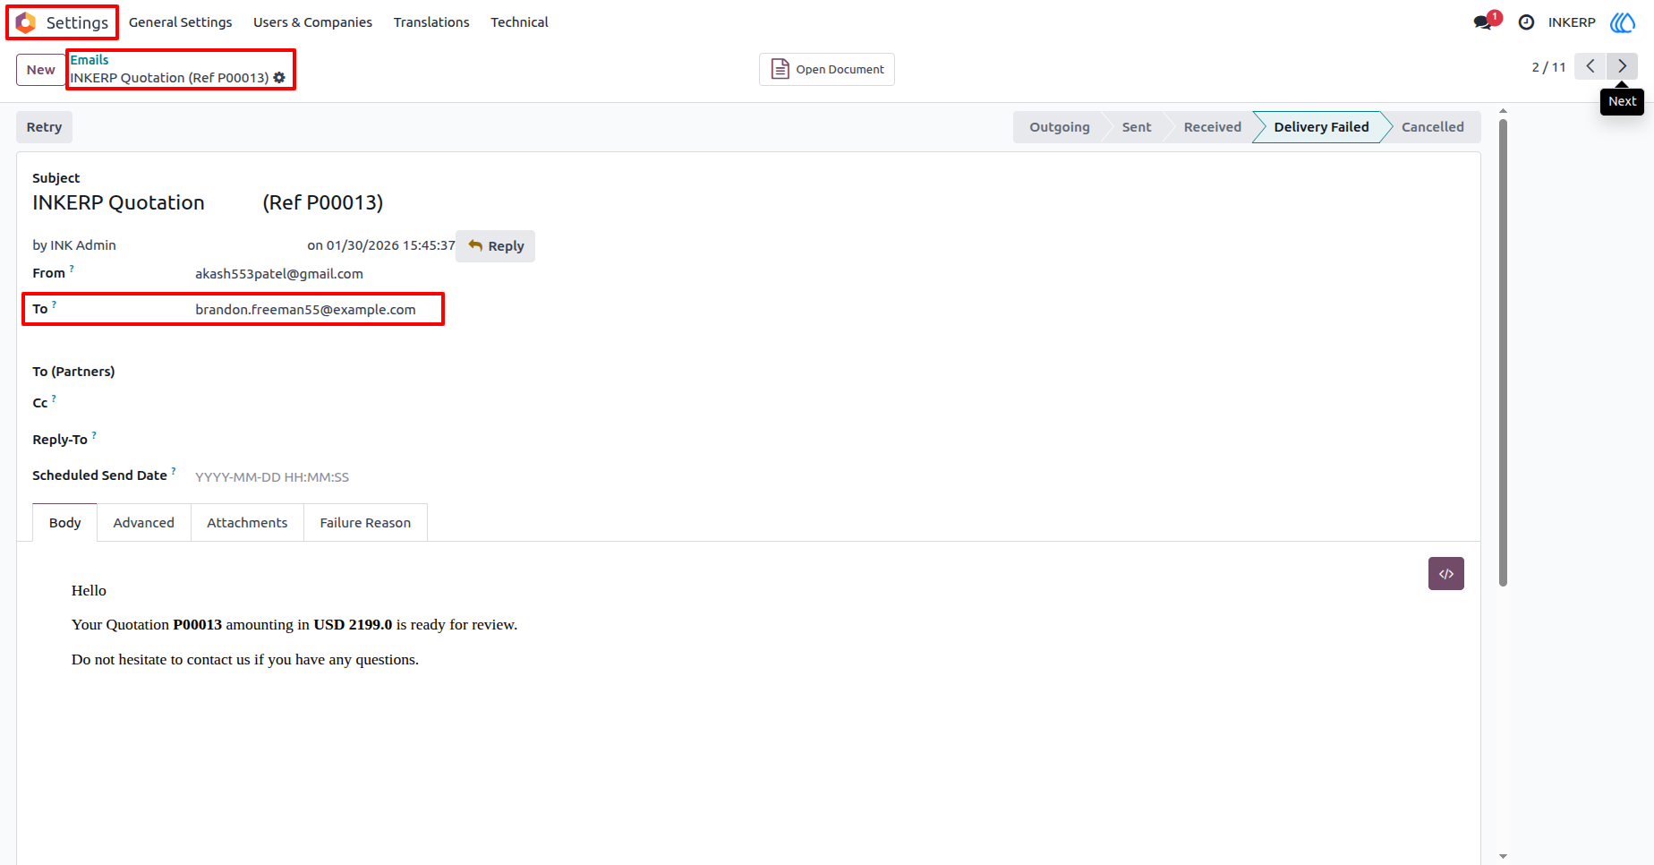Click the Open Document button
Viewport: 1654px width, 865px height.
tap(827, 69)
